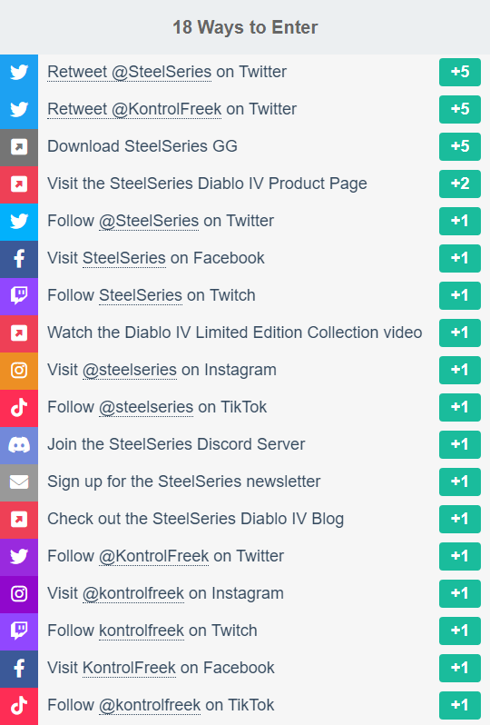490x725 pixels.
Task: Click +2 button for Diablo IV Product Page
Action: pyautogui.click(x=459, y=184)
